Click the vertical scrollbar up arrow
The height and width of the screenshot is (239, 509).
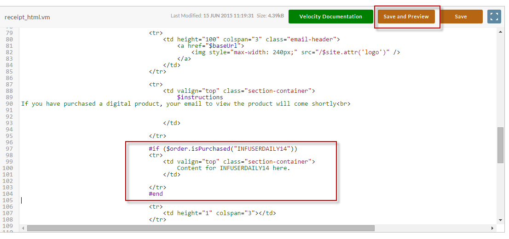(x=500, y=31)
